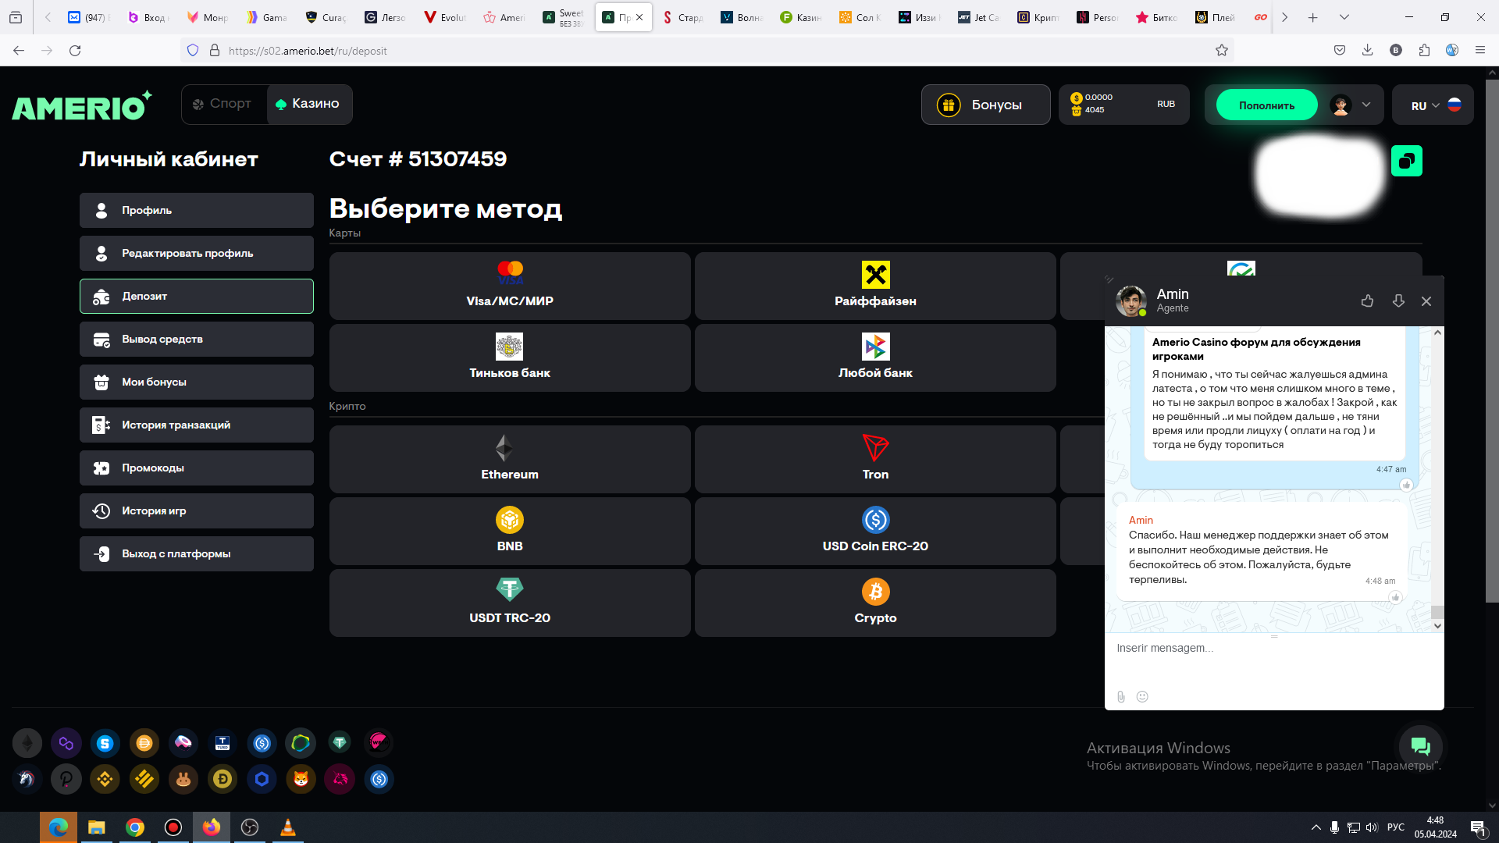Click the green Пополнить button

1266,105
